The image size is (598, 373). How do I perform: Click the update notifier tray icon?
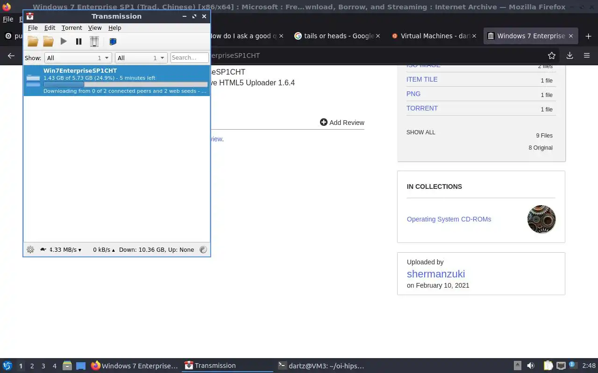tap(573, 365)
